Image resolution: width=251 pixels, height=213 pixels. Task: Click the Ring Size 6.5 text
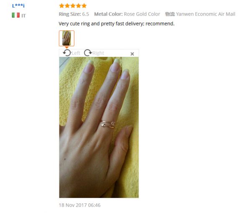pos(74,14)
